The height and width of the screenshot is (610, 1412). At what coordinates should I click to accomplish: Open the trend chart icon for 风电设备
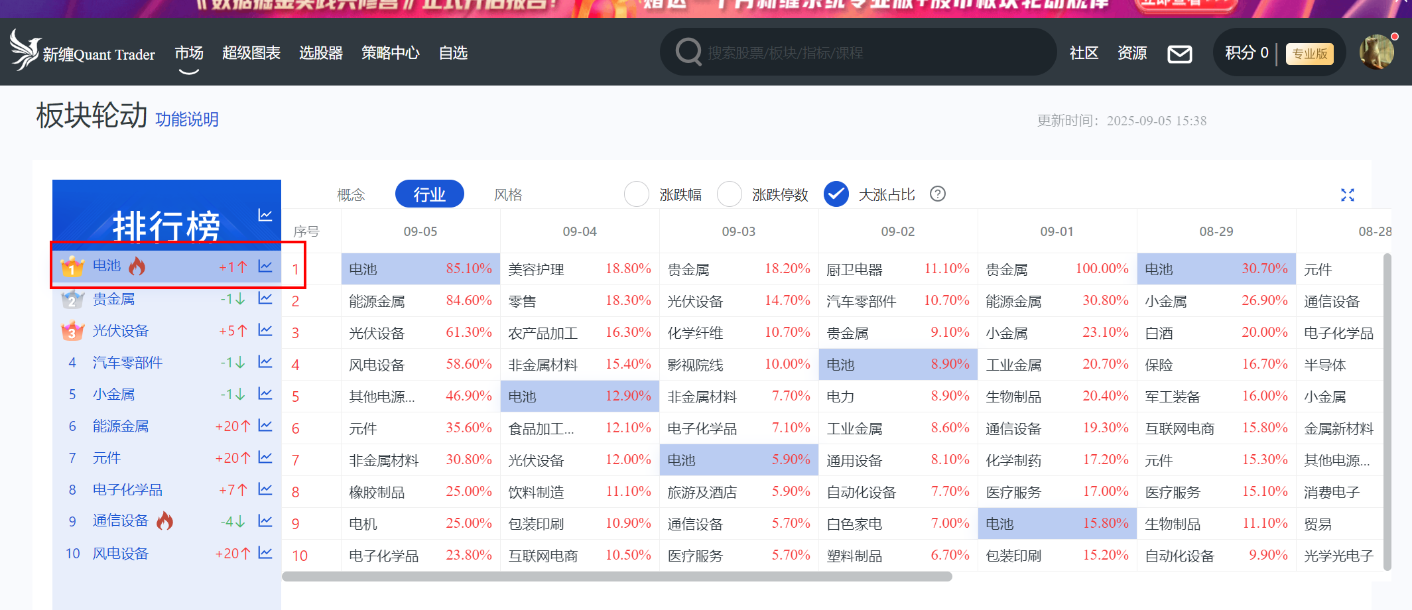coord(265,552)
